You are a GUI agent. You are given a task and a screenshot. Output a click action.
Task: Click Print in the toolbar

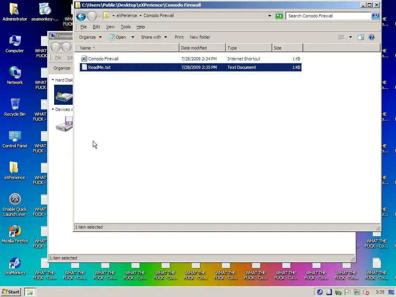tap(179, 37)
